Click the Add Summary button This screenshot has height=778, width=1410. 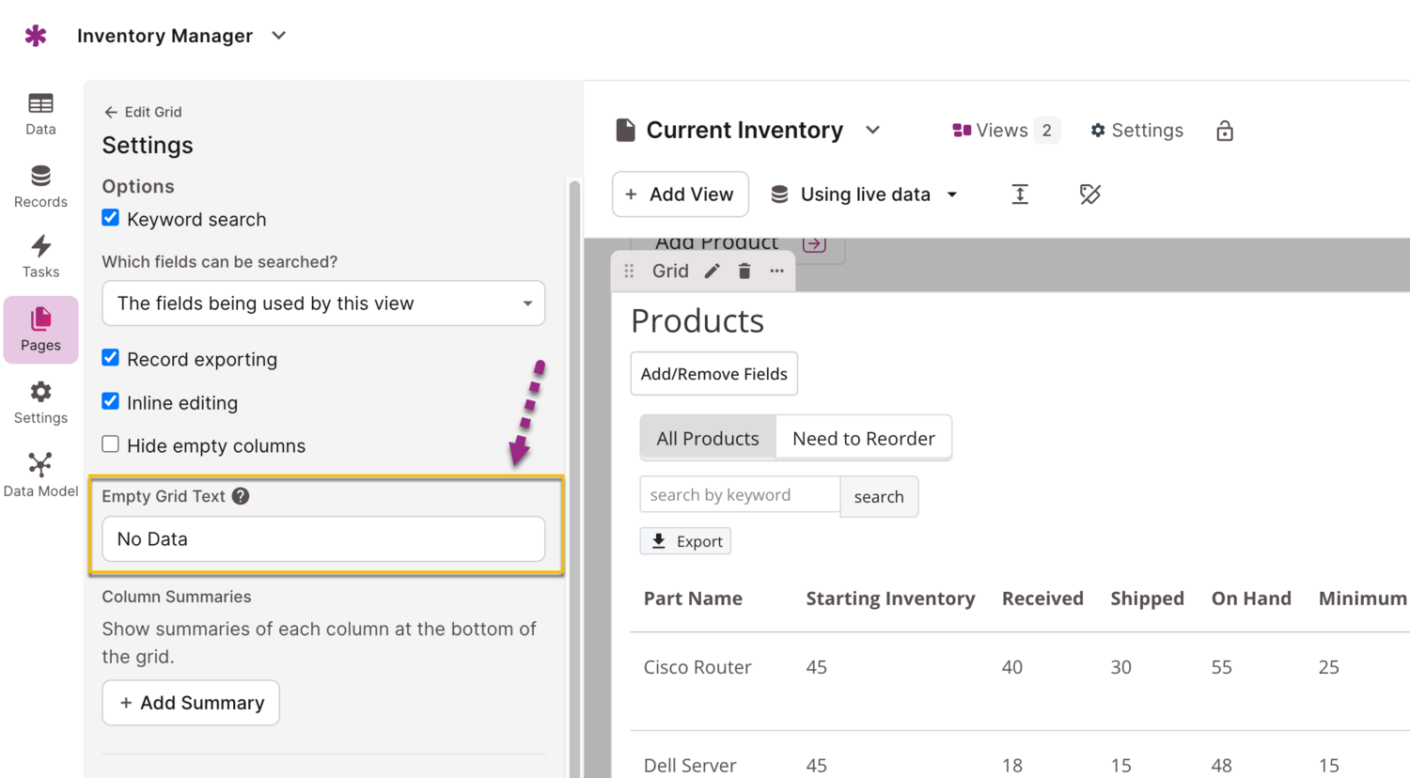click(191, 703)
